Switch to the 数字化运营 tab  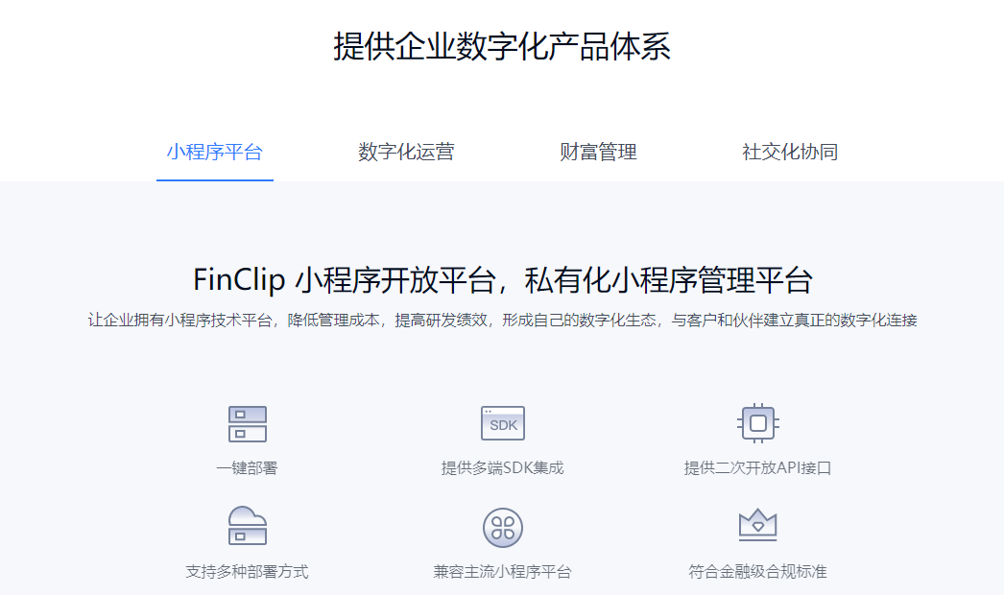point(407,152)
